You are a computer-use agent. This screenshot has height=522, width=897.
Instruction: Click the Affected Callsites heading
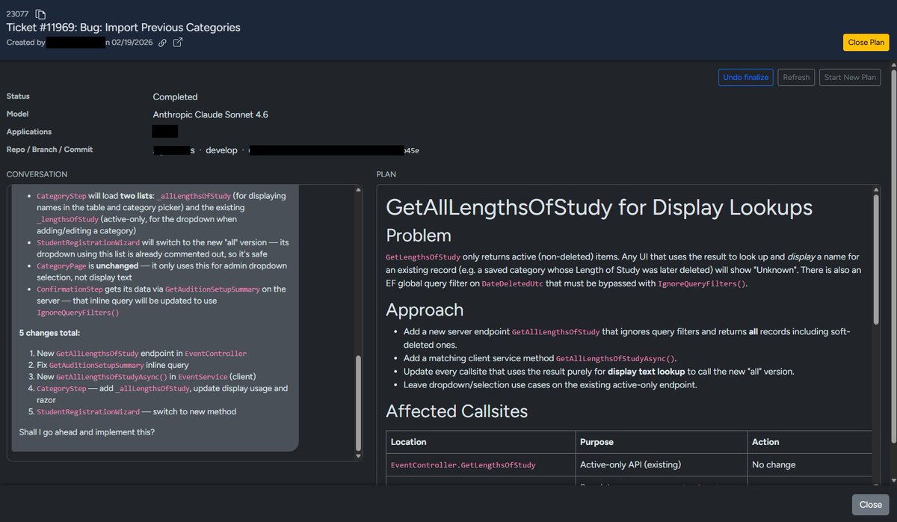[457, 411]
